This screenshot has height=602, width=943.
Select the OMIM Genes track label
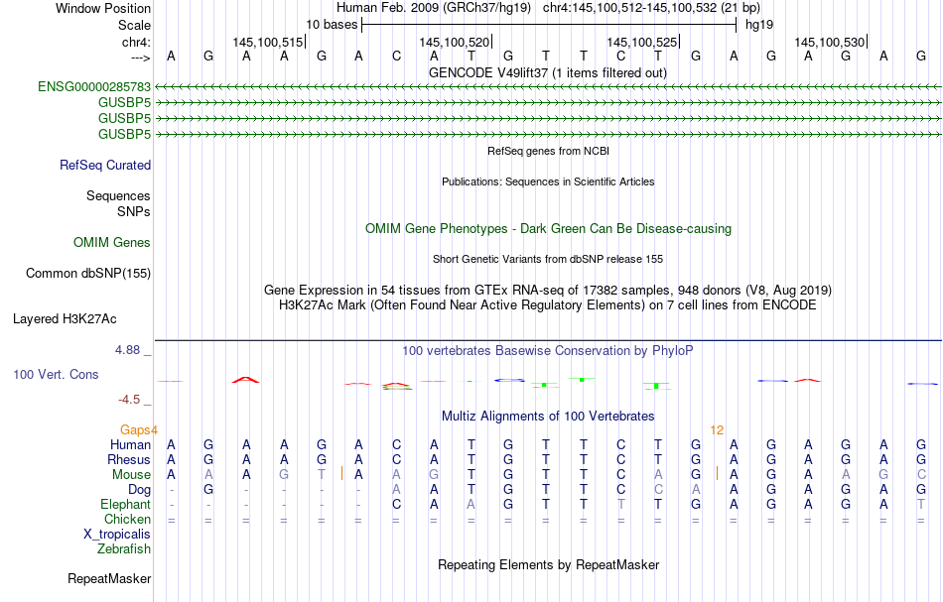tap(112, 243)
